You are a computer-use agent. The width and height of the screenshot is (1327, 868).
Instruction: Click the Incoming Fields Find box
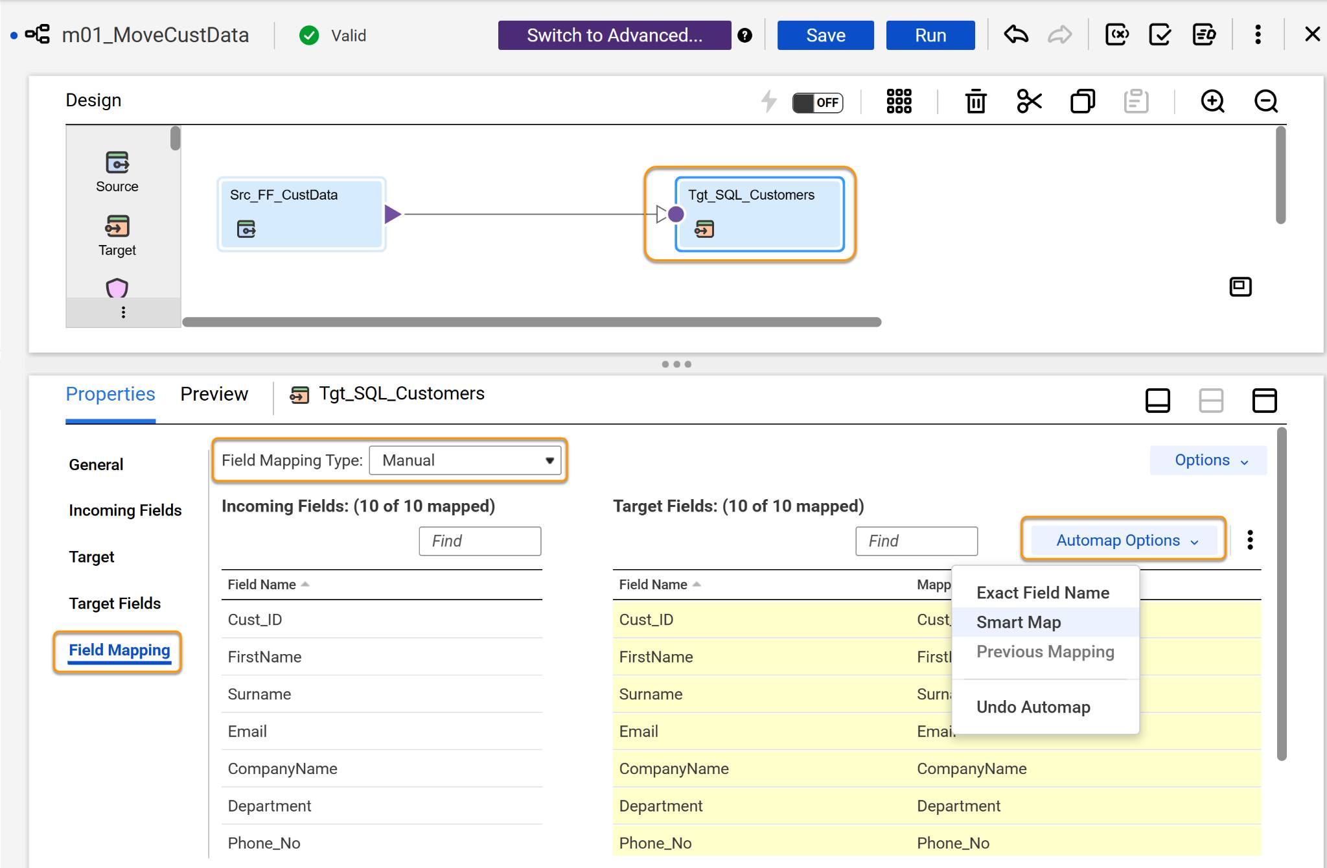click(480, 541)
